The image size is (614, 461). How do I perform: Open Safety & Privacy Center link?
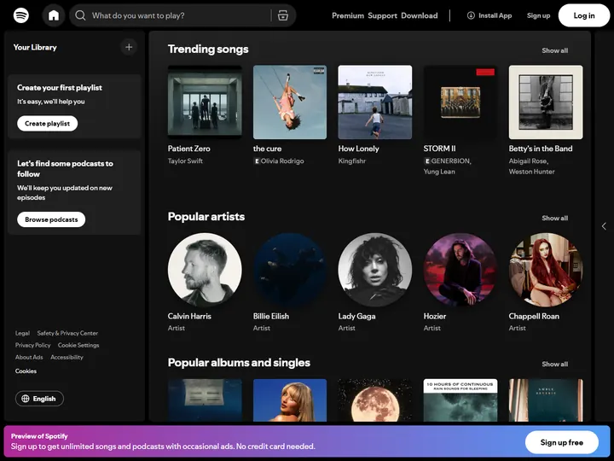pos(67,333)
